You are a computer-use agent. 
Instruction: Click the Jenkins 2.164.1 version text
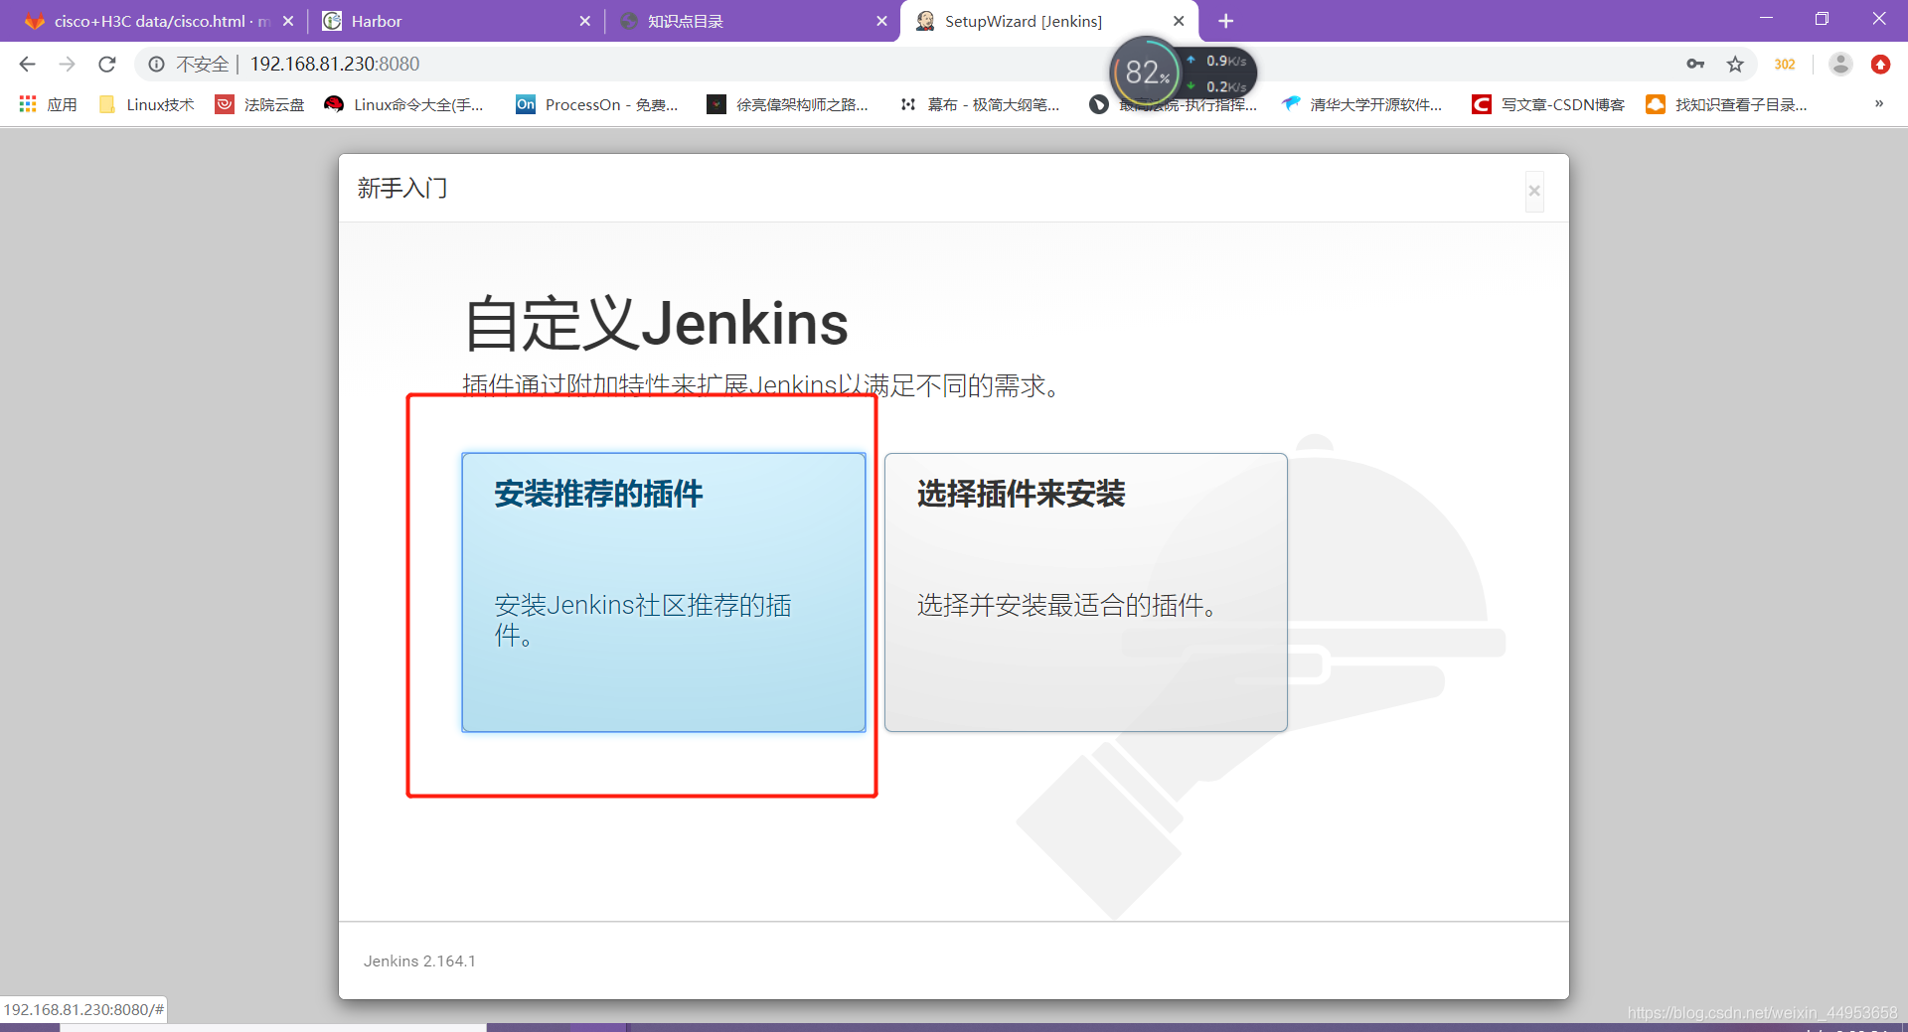coord(419,960)
